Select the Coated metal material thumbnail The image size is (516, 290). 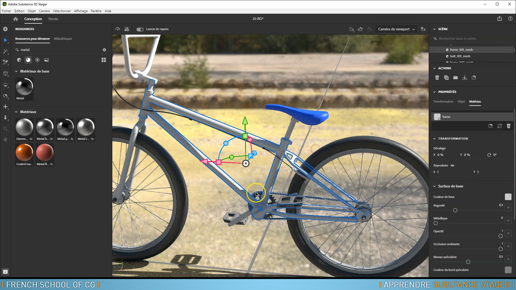pyautogui.click(x=24, y=155)
